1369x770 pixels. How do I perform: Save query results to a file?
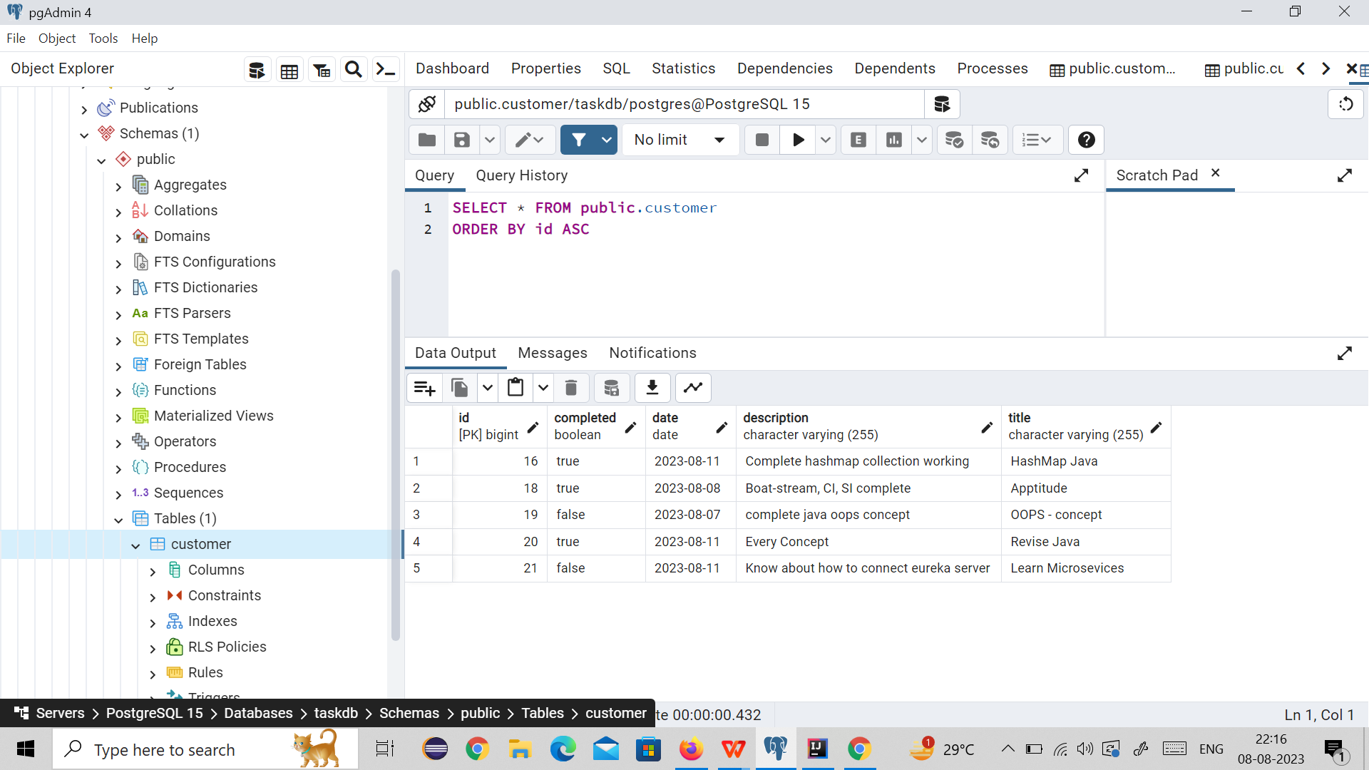click(x=652, y=387)
